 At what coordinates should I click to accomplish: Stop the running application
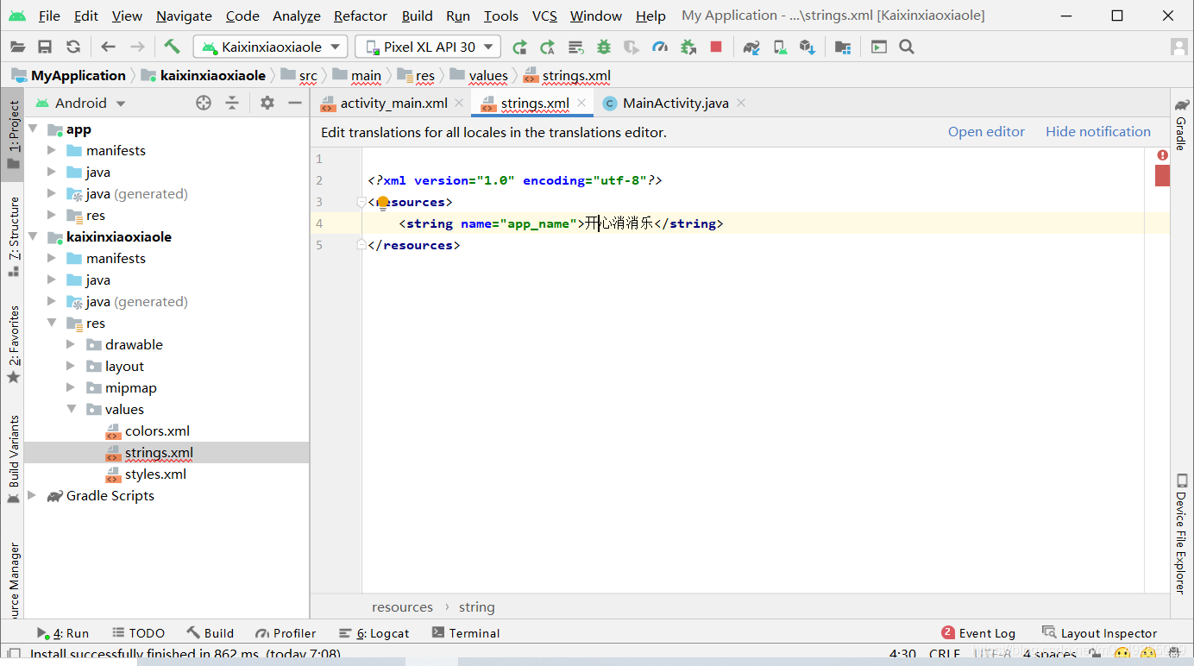click(717, 47)
